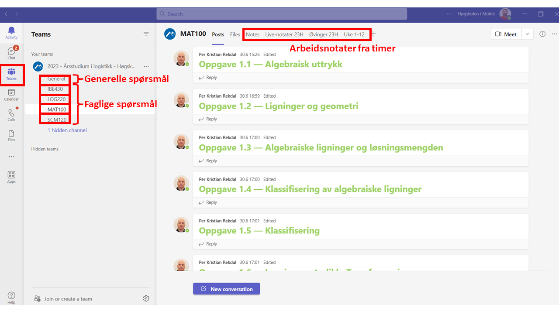Expand the 1 hidden channel link
Screen dimensions: 559x314
coord(67,130)
